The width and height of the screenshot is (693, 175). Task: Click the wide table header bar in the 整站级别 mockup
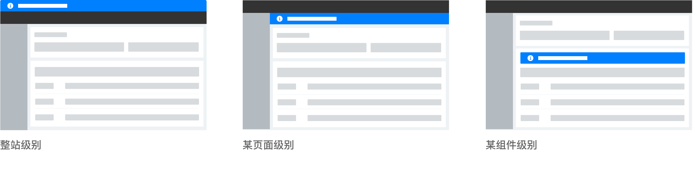[117, 72]
